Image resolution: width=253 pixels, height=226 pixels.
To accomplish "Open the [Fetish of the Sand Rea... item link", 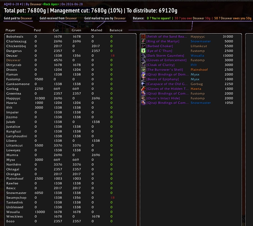I will [167, 37].
